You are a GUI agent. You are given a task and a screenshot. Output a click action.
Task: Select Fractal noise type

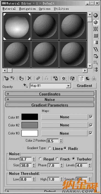[57, 159]
